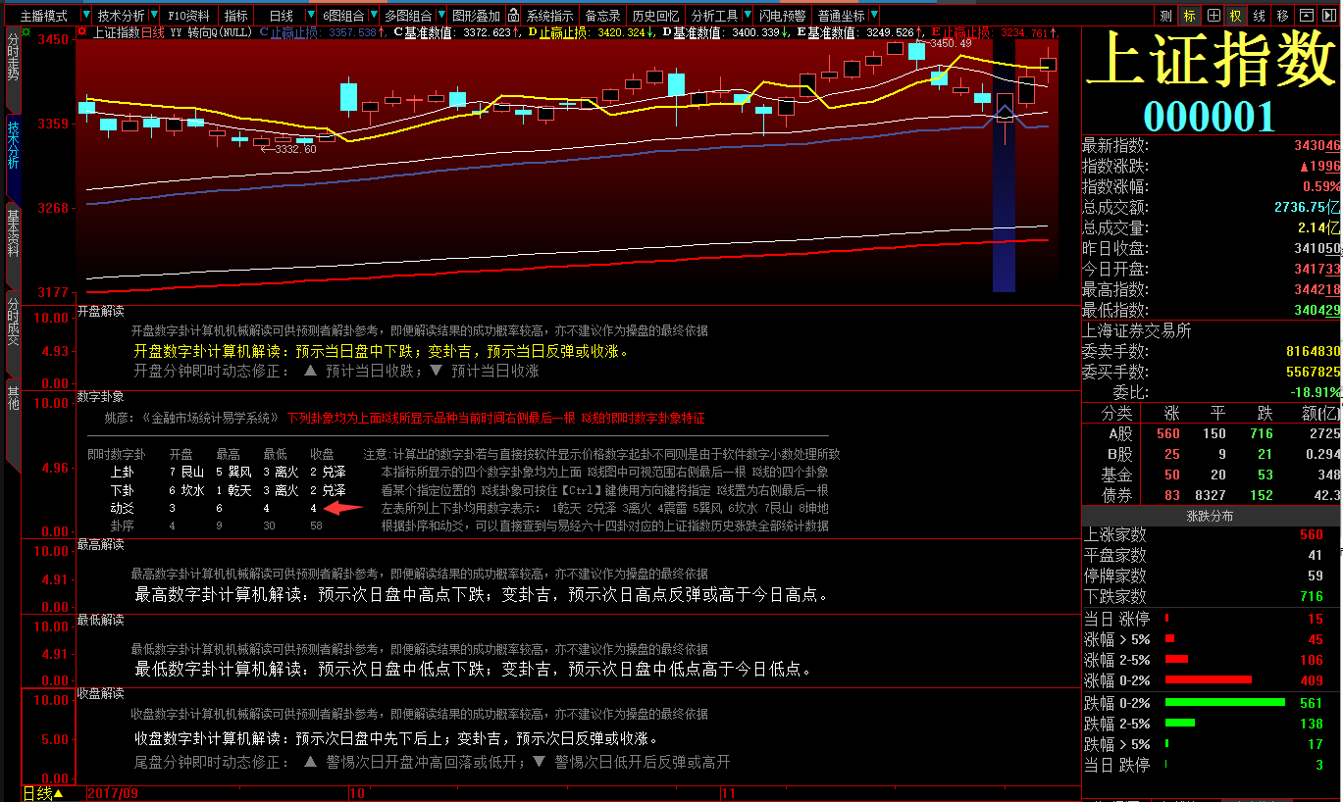This screenshot has height=802, width=1343.
Task: Click the 涨幅 0-2% red bar
Action: 1208,679
